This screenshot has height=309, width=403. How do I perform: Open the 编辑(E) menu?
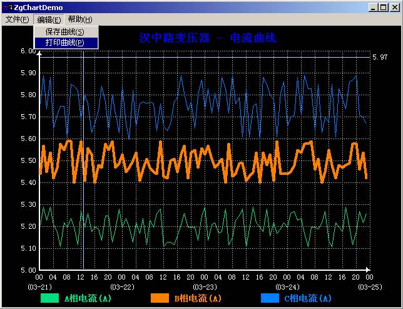click(x=49, y=19)
